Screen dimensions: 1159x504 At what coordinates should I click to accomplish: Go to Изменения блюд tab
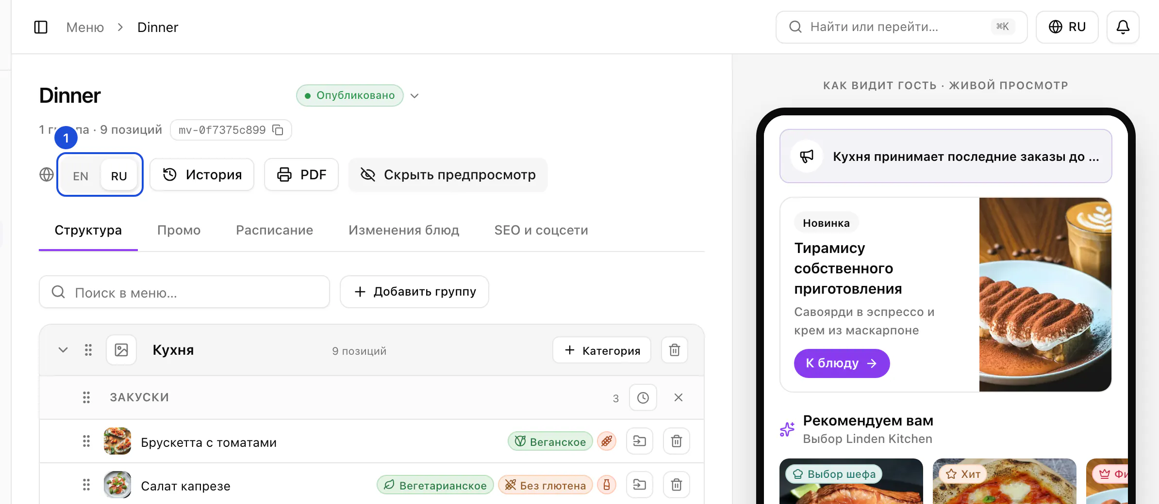pyautogui.click(x=404, y=230)
